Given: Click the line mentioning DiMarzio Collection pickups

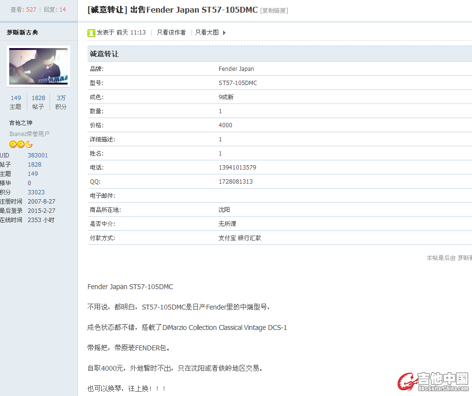Looking at the screenshot, I should [x=187, y=327].
